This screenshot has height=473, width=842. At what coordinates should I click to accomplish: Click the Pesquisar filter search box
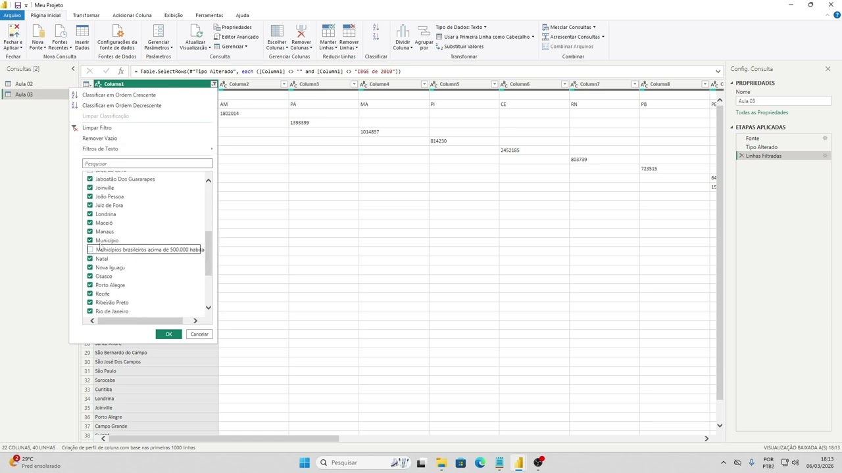(x=147, y=164)
